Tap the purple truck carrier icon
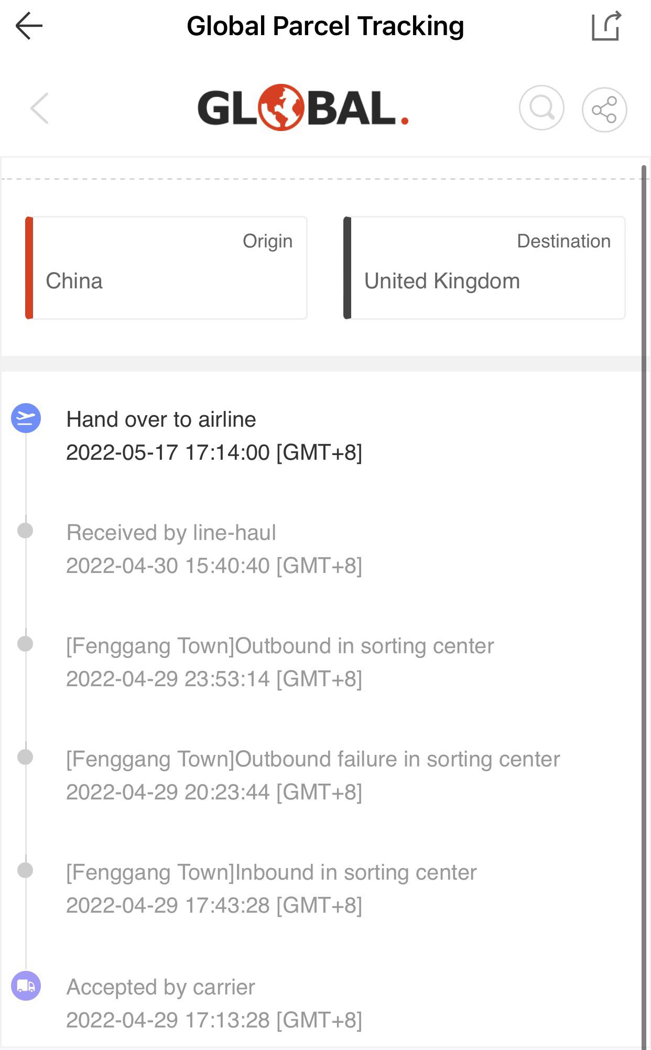 (26, 986)
